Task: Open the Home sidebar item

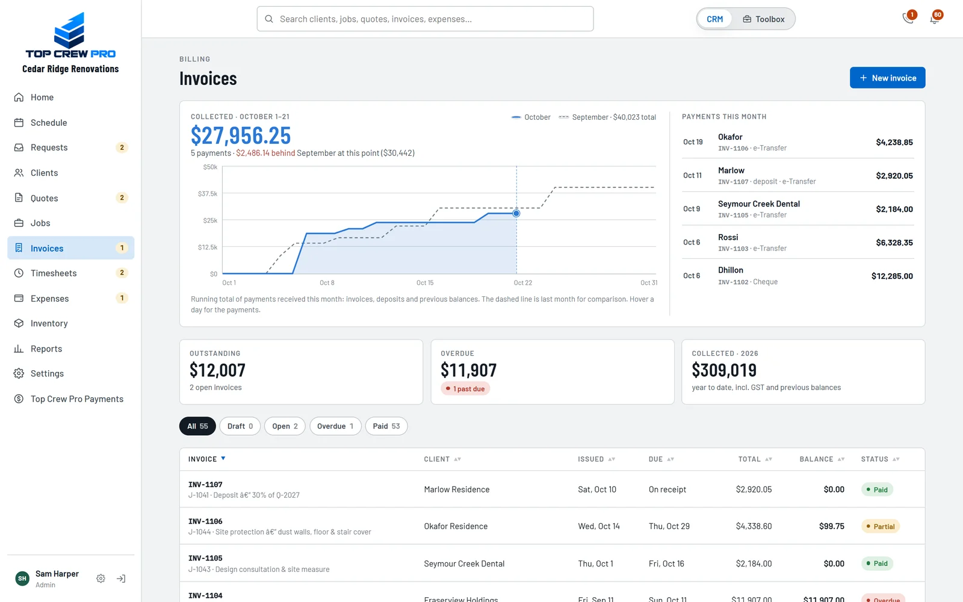Action: click(x=70, y=98)
